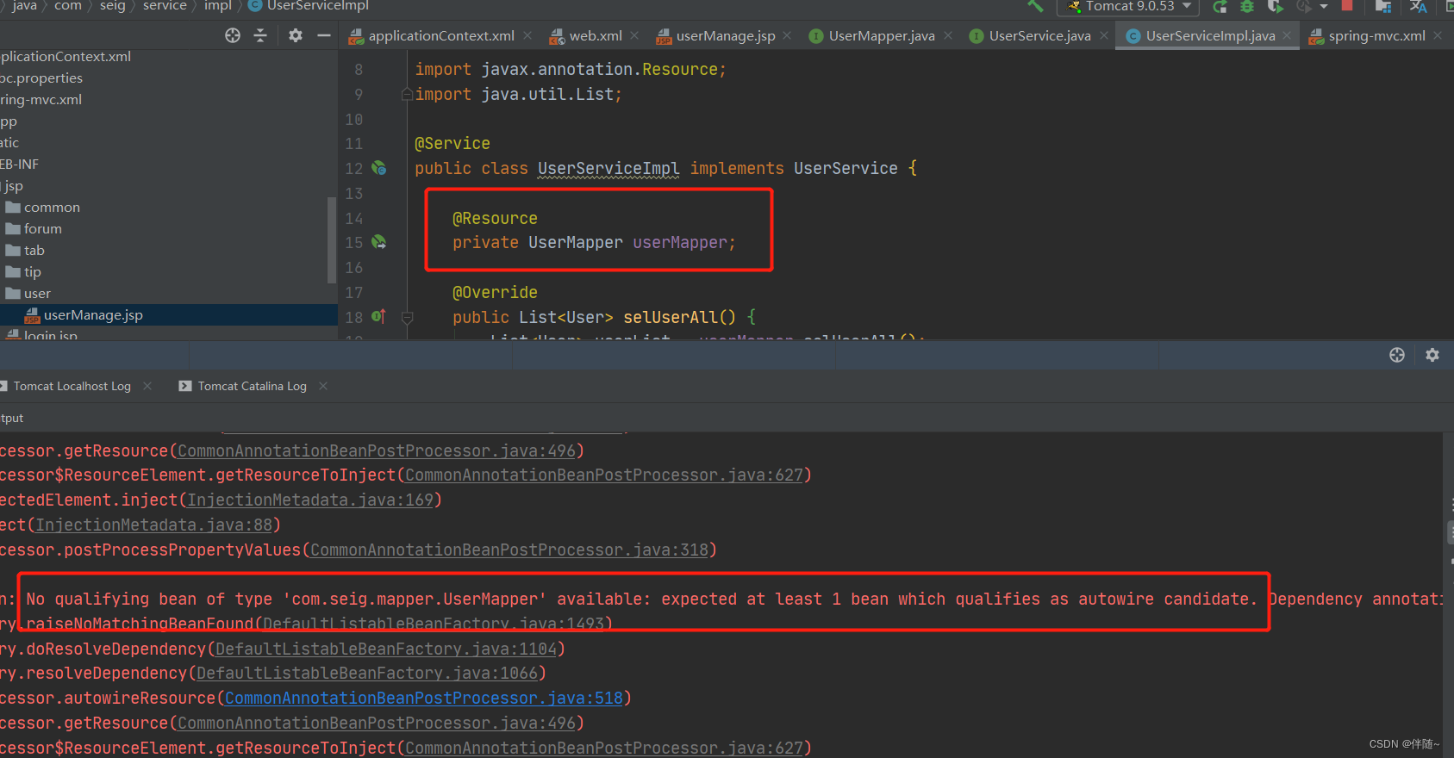Select the 'tip' folder in project tree
This screenshot has width=1454, height=758.
32,272
